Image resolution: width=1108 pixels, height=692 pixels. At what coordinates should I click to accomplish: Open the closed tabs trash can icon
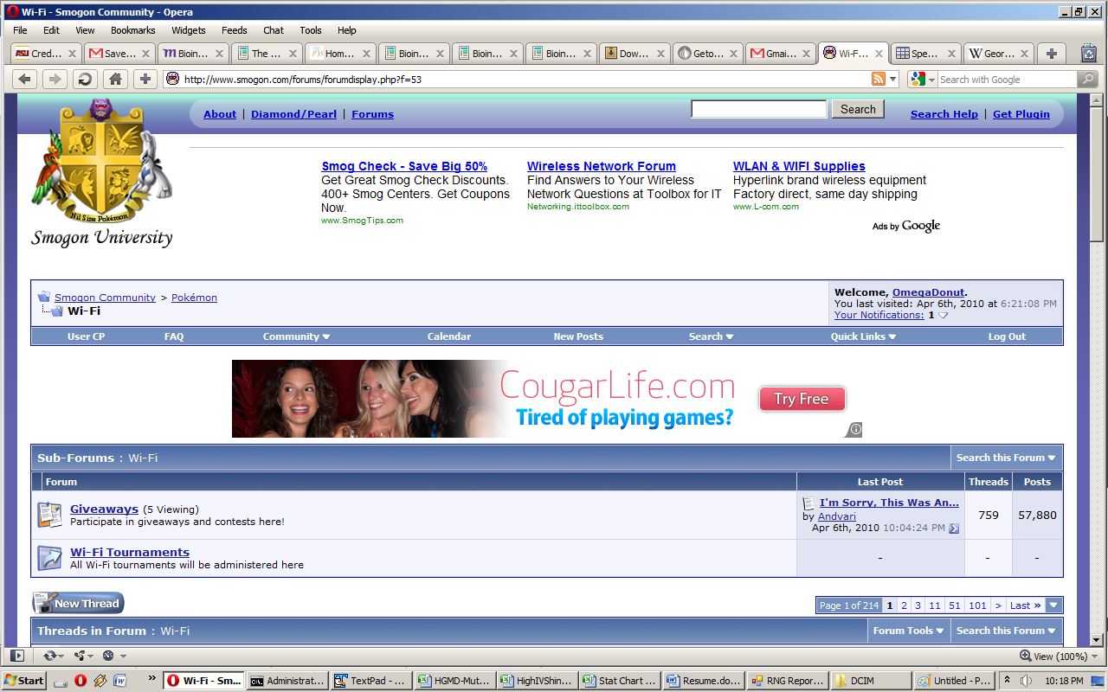[1088, 54]
